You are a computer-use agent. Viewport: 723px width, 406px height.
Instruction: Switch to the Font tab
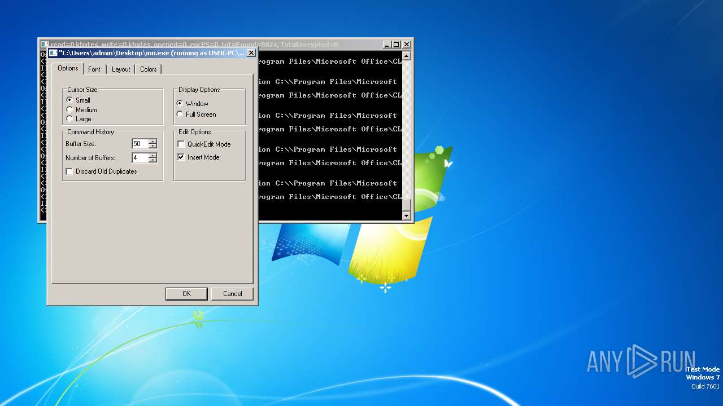point(94,69)
